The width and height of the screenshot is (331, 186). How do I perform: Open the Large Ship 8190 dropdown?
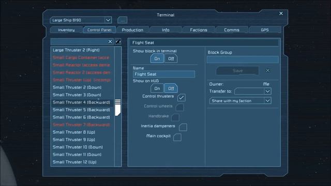pos(81,20)
